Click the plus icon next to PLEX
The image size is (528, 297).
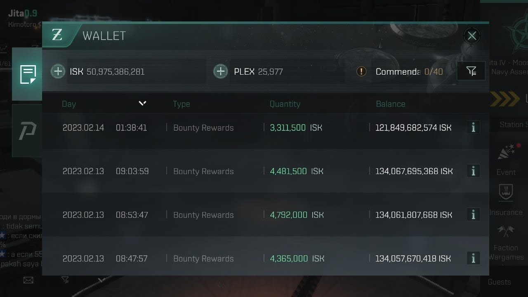[221, 71]
